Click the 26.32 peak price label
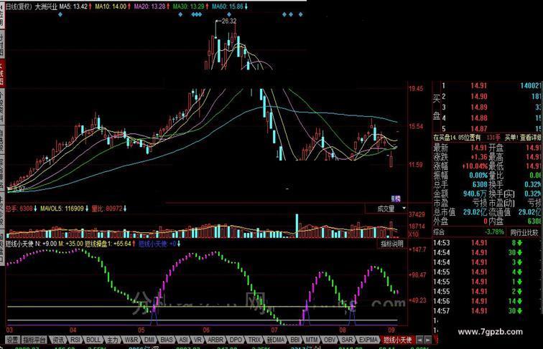Viewport: 543px width, 349px height. coord(229,21)
